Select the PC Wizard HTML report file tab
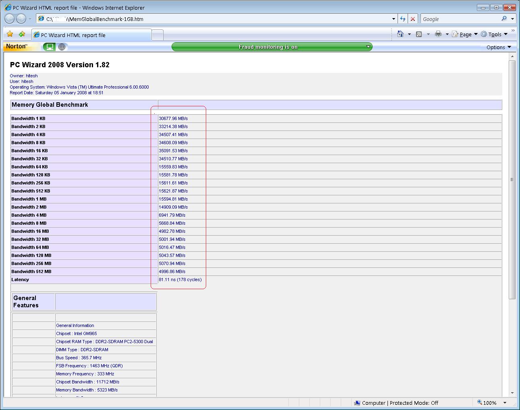 tap(91, 35)
